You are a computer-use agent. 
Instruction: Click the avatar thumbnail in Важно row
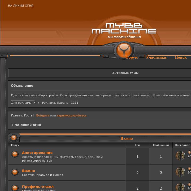(180, 172)
